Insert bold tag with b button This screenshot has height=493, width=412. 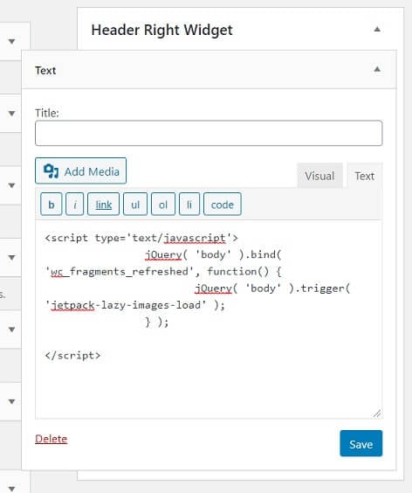(x=51, y=205)
